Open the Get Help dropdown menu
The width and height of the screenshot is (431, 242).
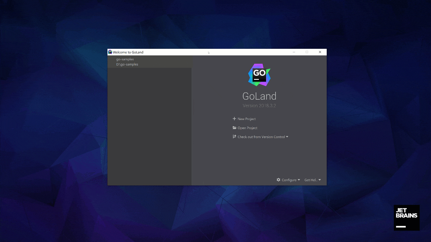click(313, 180)
